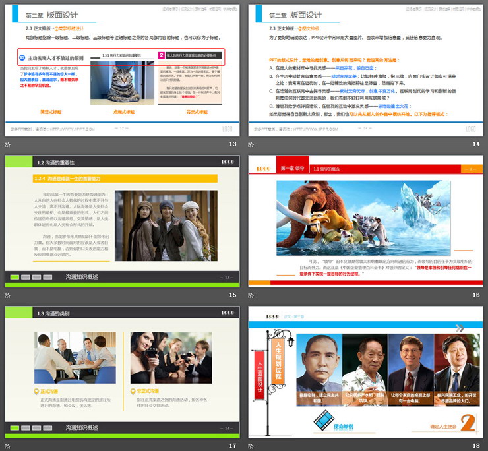
Task: Click the orange number 2 in slide 18
Action: coord(468,423)
